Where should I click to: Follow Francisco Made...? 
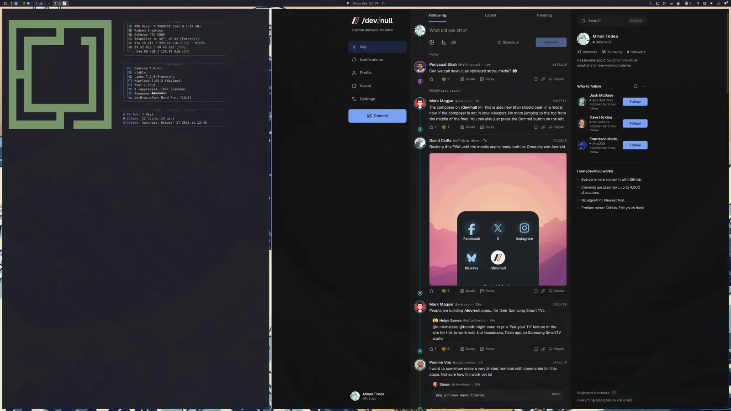click(635, 145)
